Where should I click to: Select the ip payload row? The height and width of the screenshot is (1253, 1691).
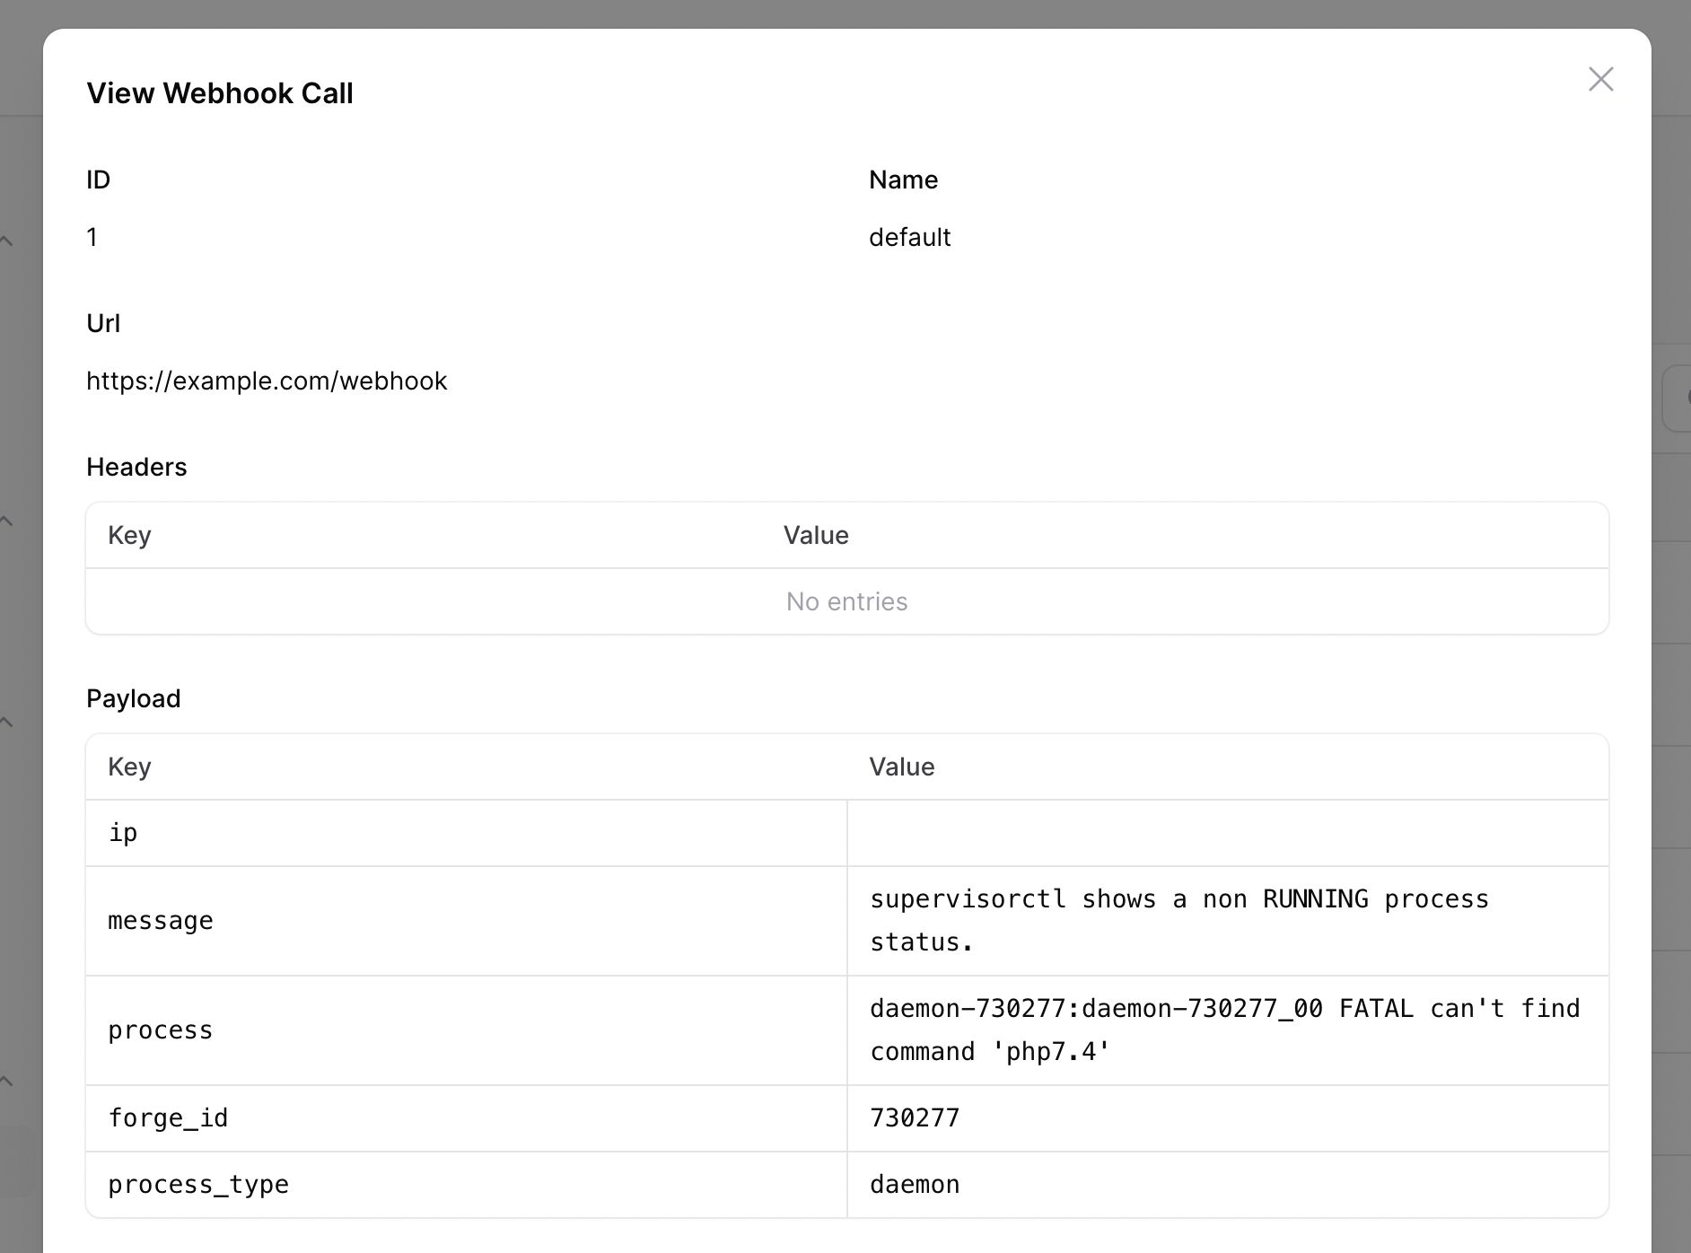tap(124, 833)
